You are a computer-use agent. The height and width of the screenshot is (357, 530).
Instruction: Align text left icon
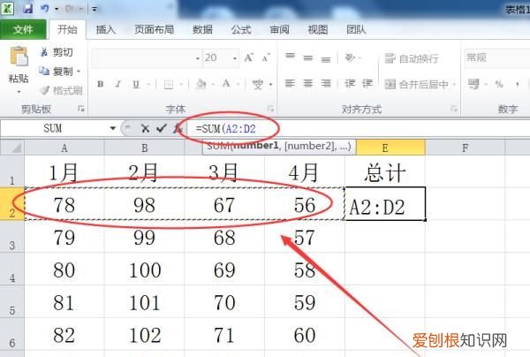(290, 83)
